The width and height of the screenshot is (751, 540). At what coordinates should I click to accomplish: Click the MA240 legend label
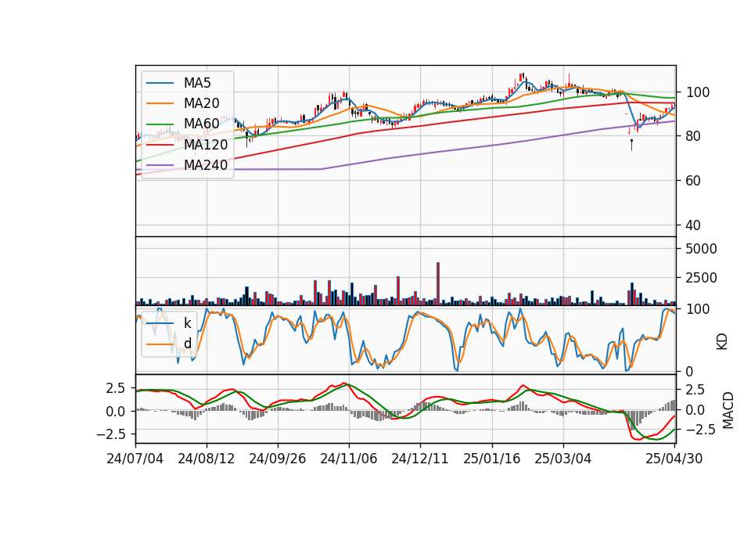coord(206,165)
